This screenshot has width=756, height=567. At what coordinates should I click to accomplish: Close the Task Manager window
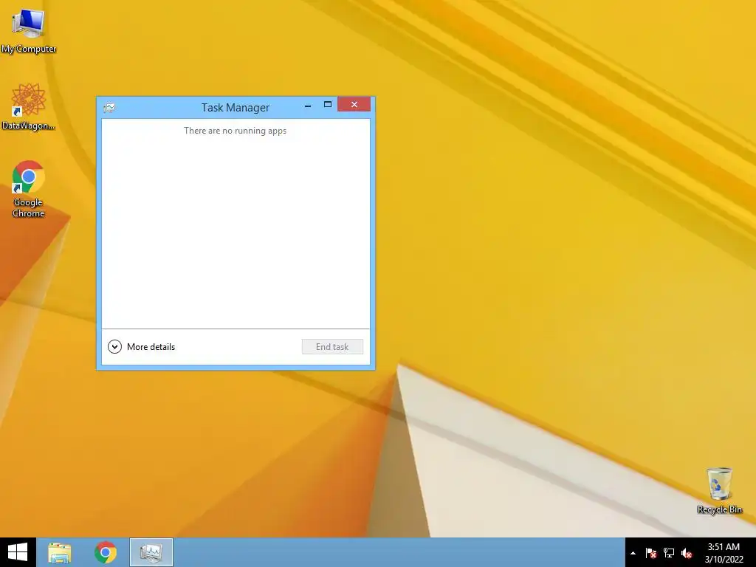pos(354,105)
